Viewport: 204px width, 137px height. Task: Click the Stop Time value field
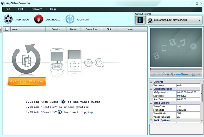tap(188, 99)
